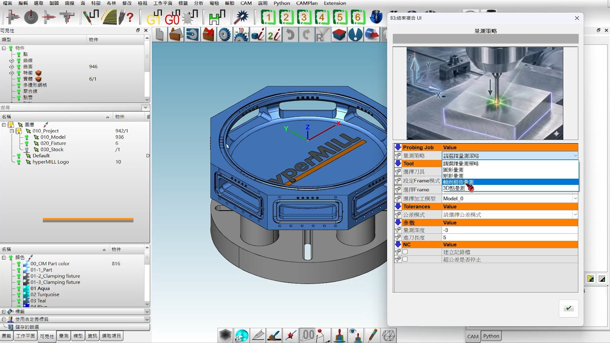
Task: Click the G0 rapid move icon
Action: [x=173, y=17]
